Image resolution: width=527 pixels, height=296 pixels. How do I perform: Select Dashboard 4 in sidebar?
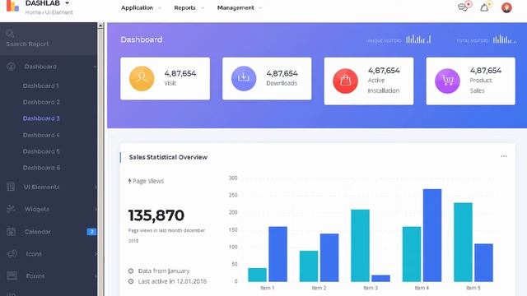(x=41, y=135)
